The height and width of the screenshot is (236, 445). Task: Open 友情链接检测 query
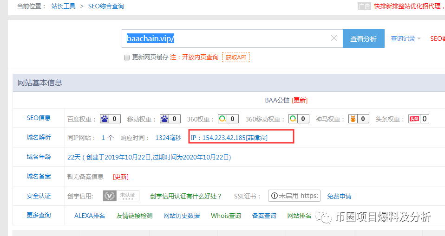(x=134, y=216)
